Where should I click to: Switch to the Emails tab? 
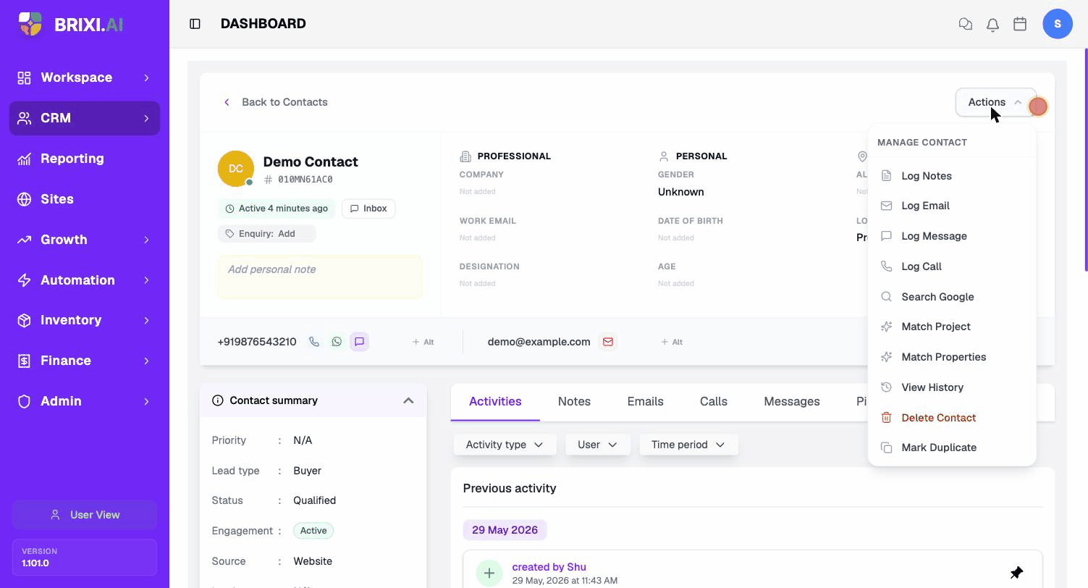(645, 401)
